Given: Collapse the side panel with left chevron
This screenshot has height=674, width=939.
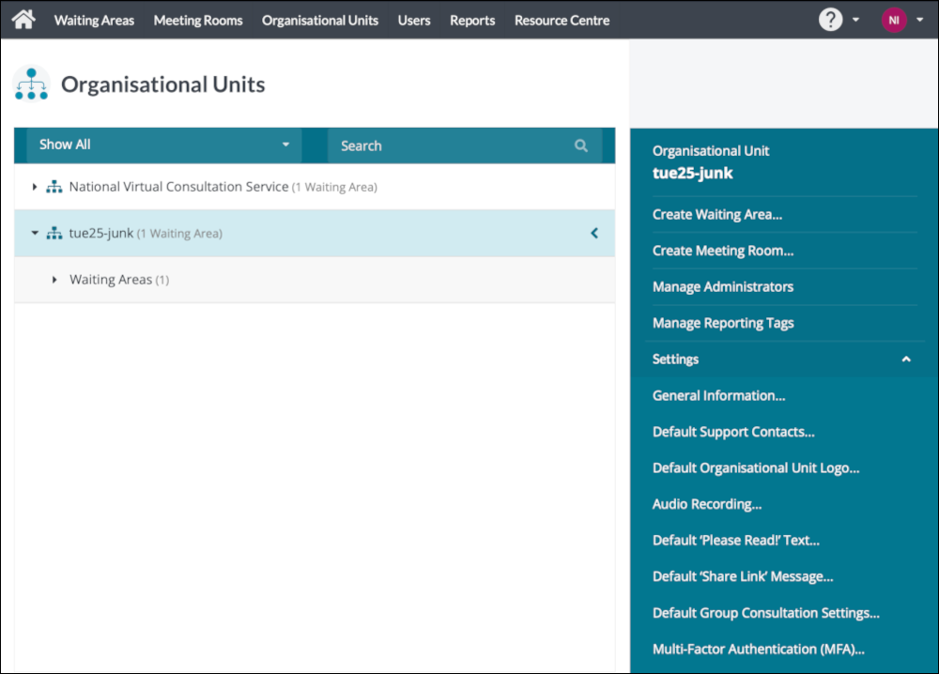Looking at the screenshot, I should [x=594, y=233].
